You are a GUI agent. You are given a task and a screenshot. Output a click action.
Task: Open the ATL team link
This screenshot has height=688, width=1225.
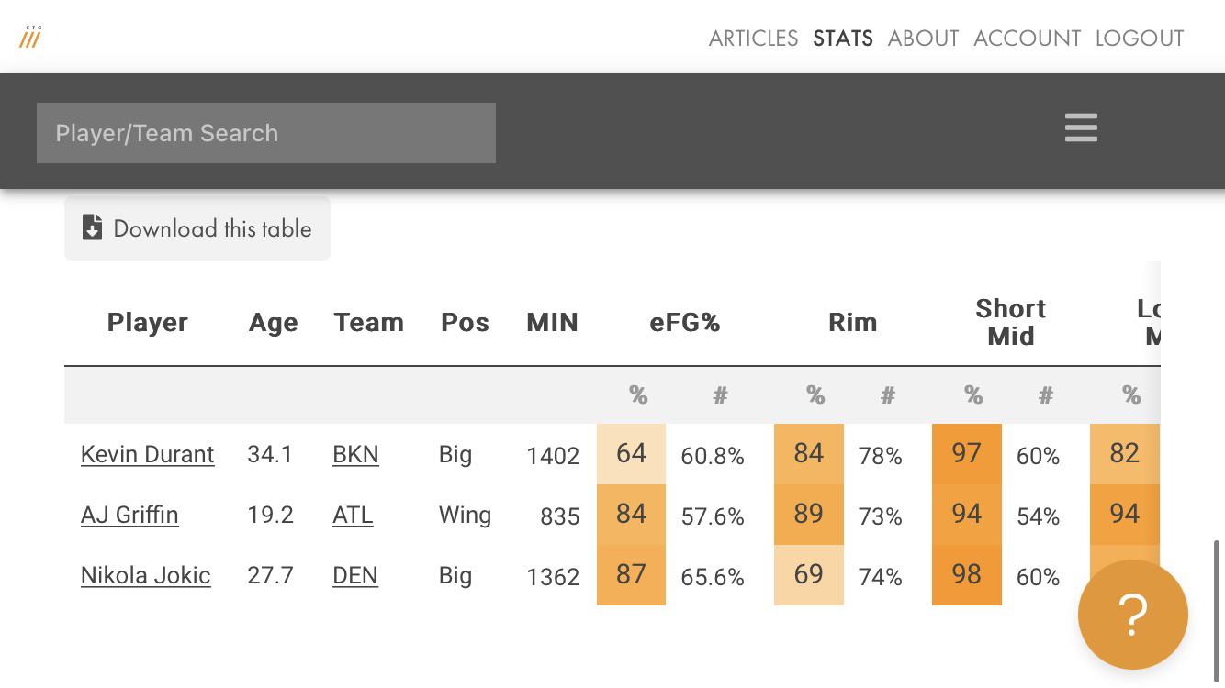tap(353, 515)
